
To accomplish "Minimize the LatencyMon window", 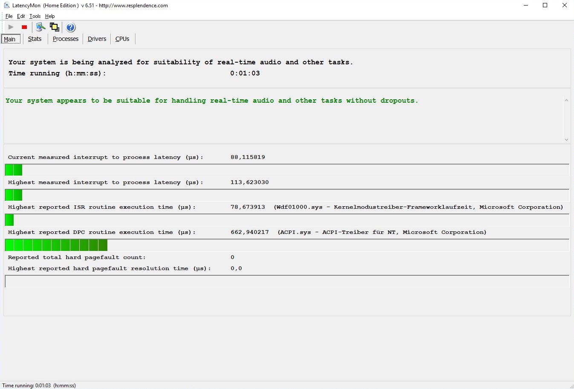I will click(x=526, y=6).
